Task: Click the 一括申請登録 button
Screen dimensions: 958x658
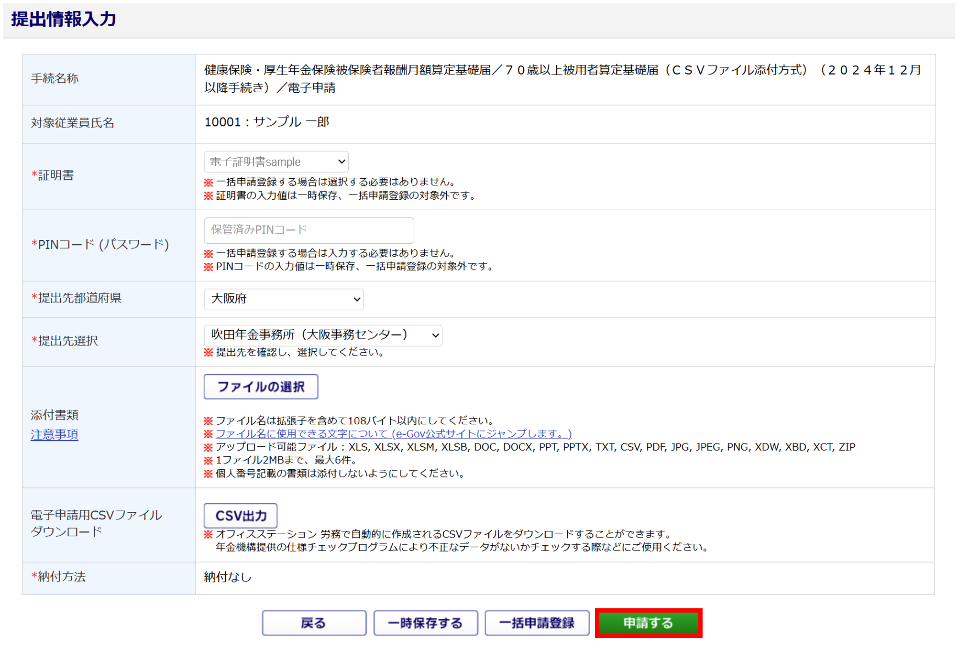Action: click(537, 623)
